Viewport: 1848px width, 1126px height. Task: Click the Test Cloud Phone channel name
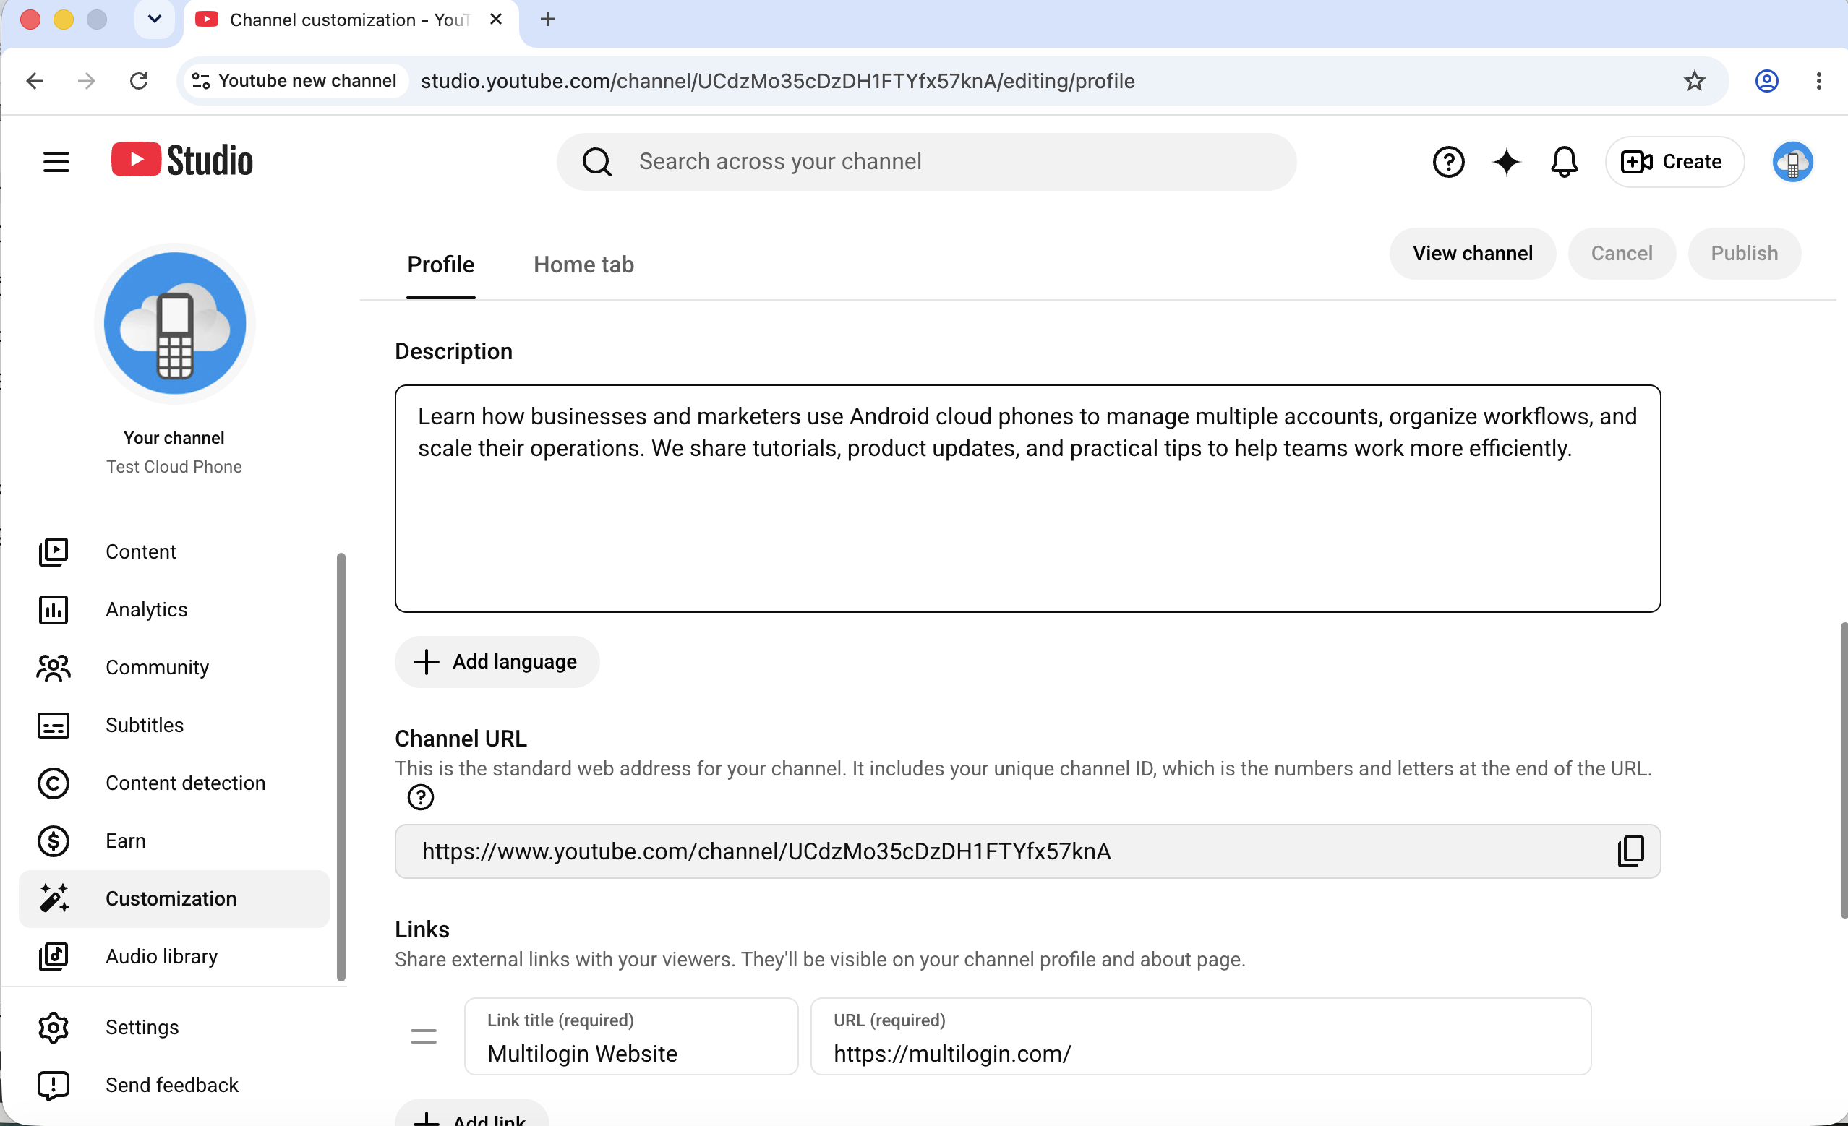[174, 466]
